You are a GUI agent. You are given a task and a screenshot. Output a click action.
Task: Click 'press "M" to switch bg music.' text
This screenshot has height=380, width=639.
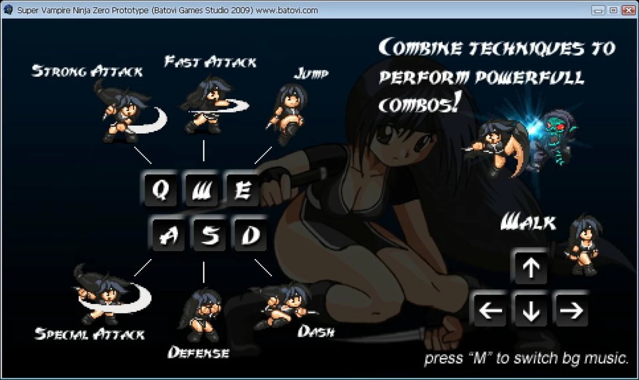(526, 358)
